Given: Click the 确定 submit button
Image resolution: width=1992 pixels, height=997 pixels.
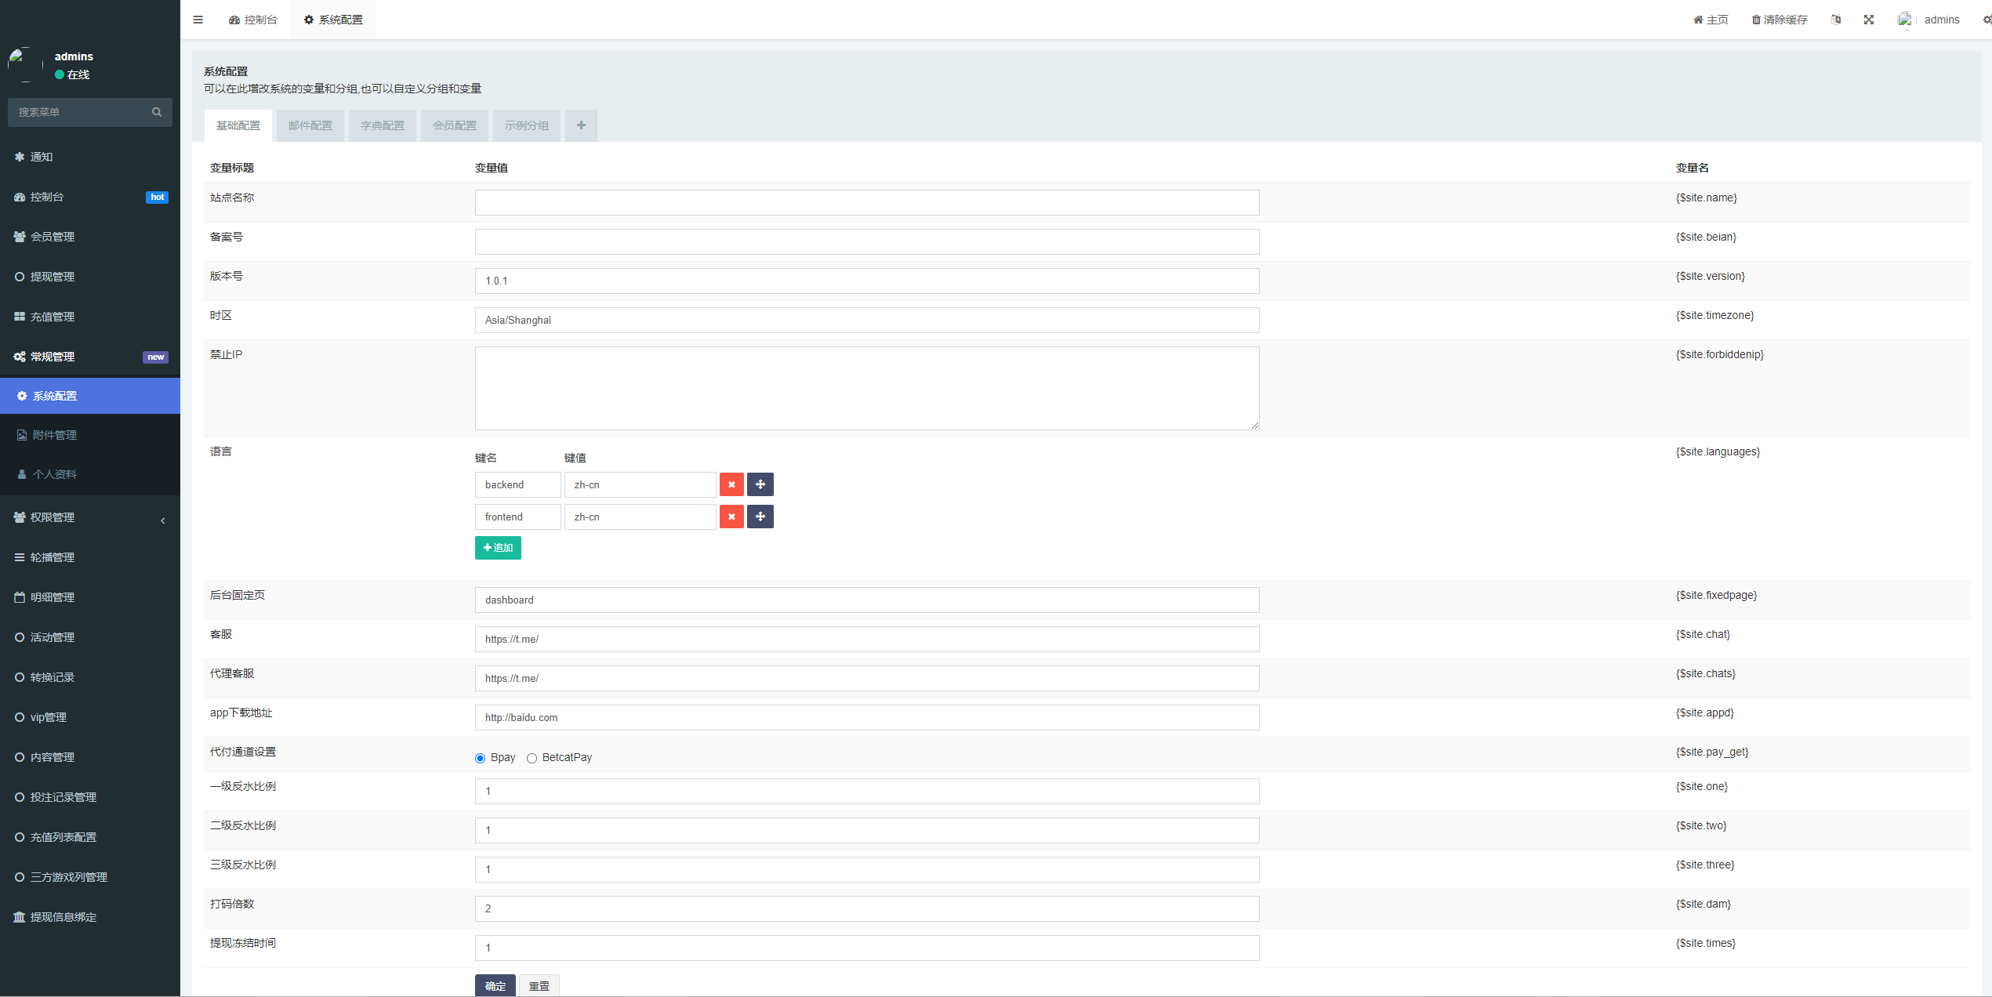Looking at the screenshot, I should pos(495,985).
